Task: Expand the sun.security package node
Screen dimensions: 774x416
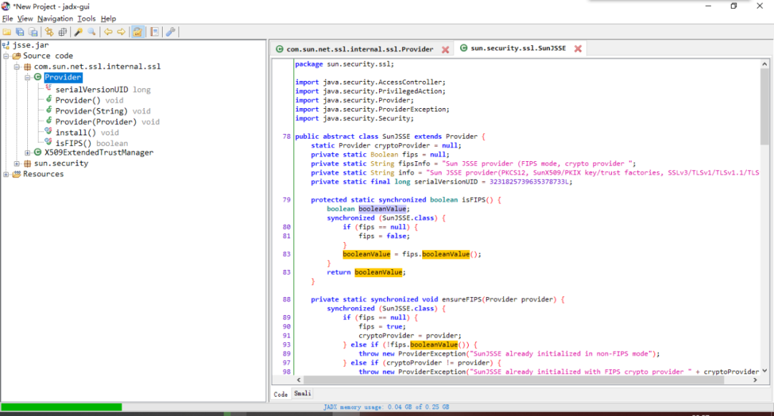Action: pos(16,164)
